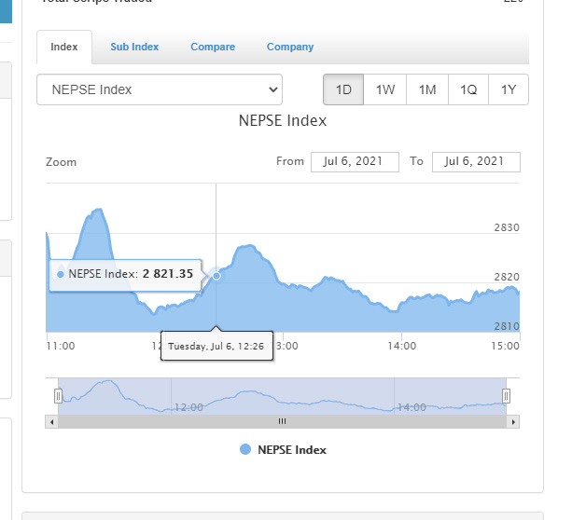The height and width of the screenshot is (520, 586).
Task: Switch to the Sub Index tab
Action: click(x=134, y=47)
